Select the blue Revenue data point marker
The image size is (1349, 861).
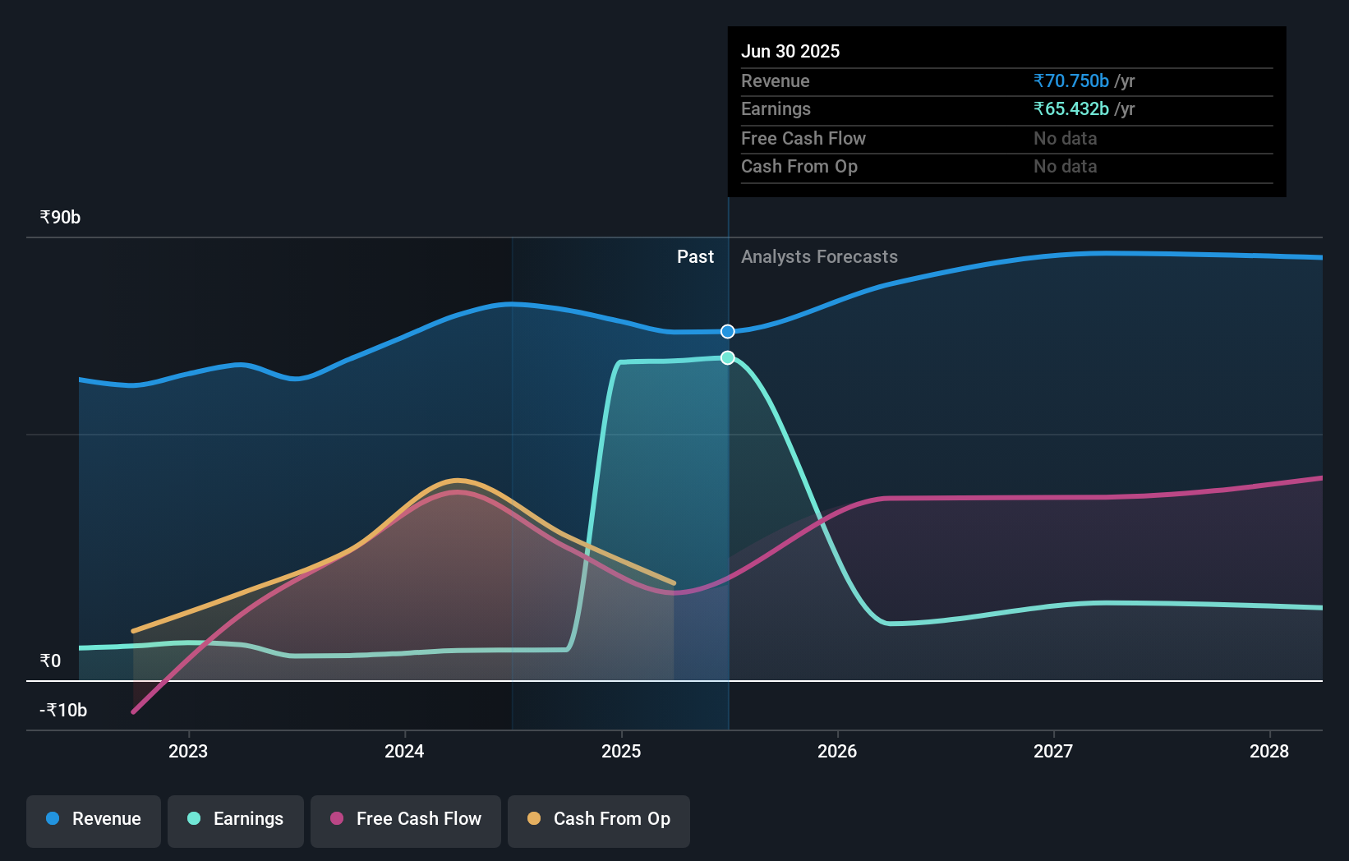point(726,331)
